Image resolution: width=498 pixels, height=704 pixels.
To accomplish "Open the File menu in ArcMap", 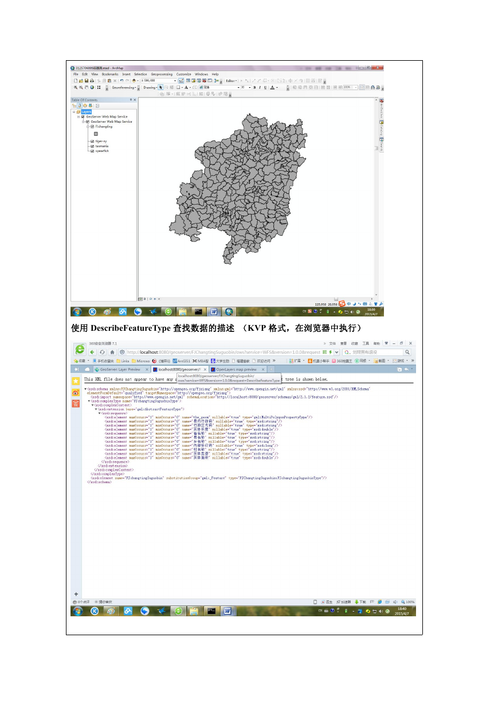I will (76, 75).
